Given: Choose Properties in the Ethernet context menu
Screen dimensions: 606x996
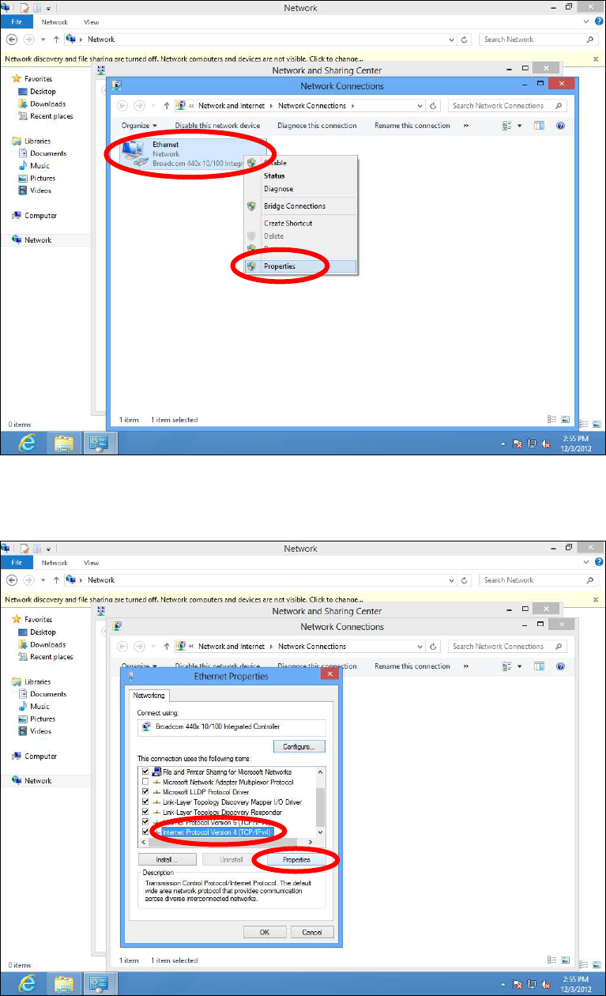Looking at the screenshot, I should coord(301,266).
